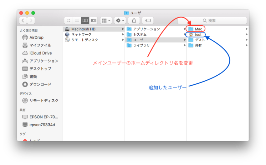Open ダウンロード in the sidebar
Viewport: 266px width, 165px height.
pyautogui.click(x=37, y=84)
